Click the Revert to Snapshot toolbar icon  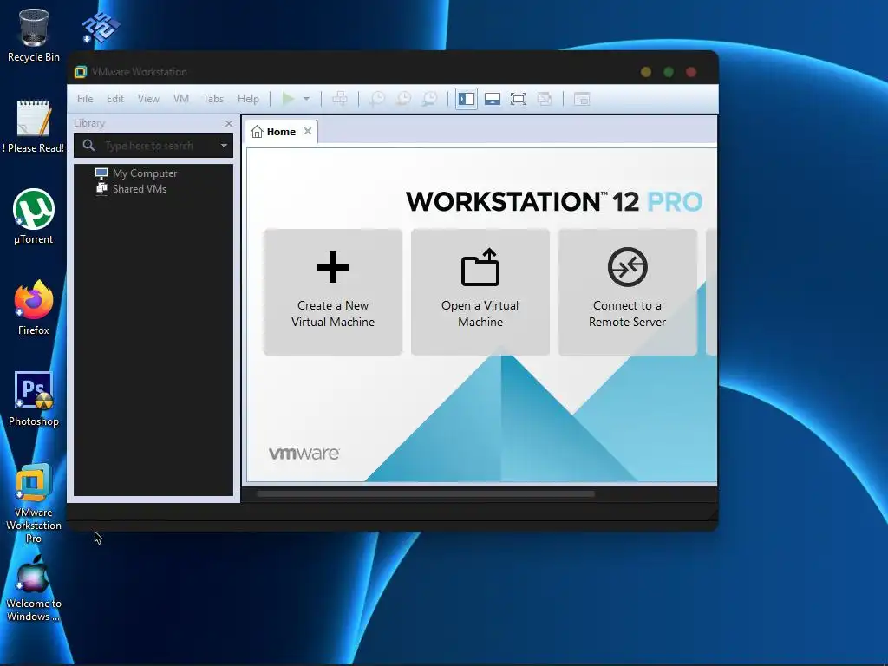(404, 99)
